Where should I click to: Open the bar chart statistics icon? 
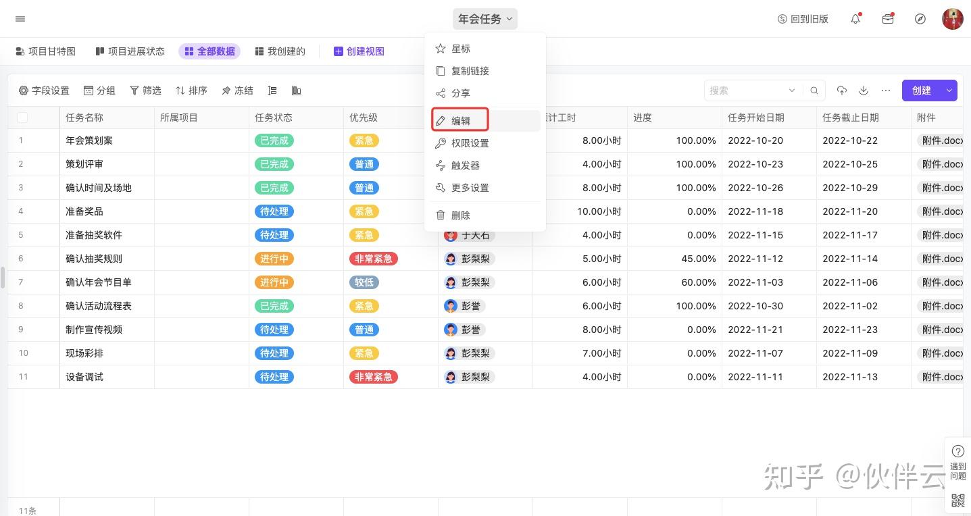tap(296, 91)
